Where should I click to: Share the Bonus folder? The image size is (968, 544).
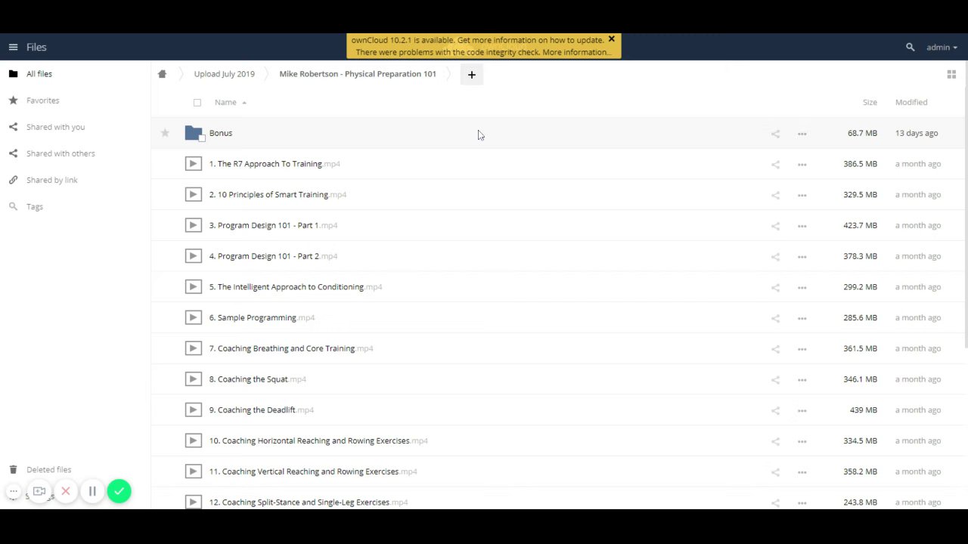pos(775,134)
